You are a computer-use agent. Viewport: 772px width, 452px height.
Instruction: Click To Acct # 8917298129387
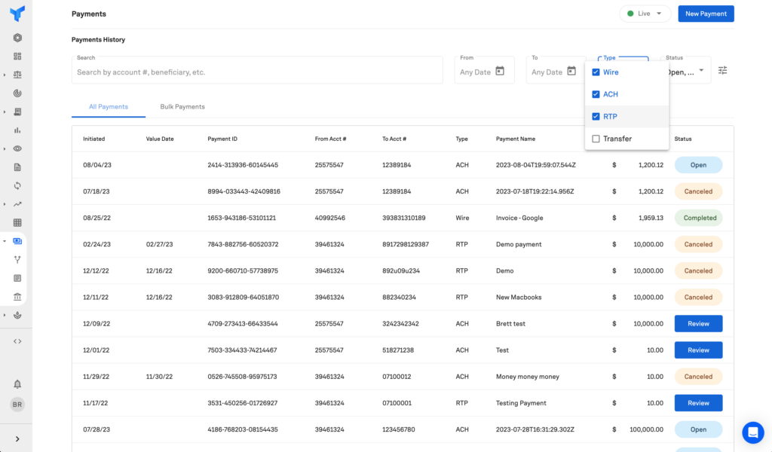pyautogui.click(x=405, y=244)
